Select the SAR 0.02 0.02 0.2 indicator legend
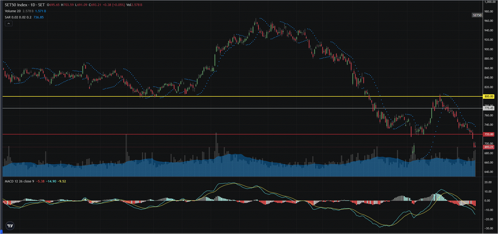Image resolution: width=498 pixels, height=234 pixels. click(x=18, y=17)
